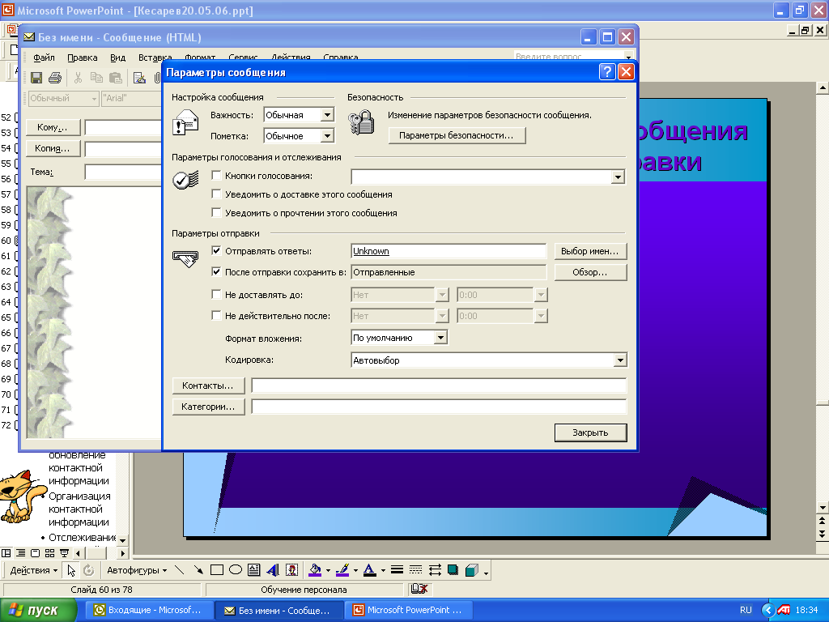Open Пометка dropdown list
This screenshot has width=829, height=622.
pyautogui.click(x=327, y=136)
